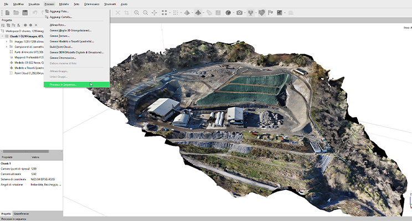Show tie points with the four-dots icon
This screenshot has height=221, width=412.
click(x=164, y=13)
